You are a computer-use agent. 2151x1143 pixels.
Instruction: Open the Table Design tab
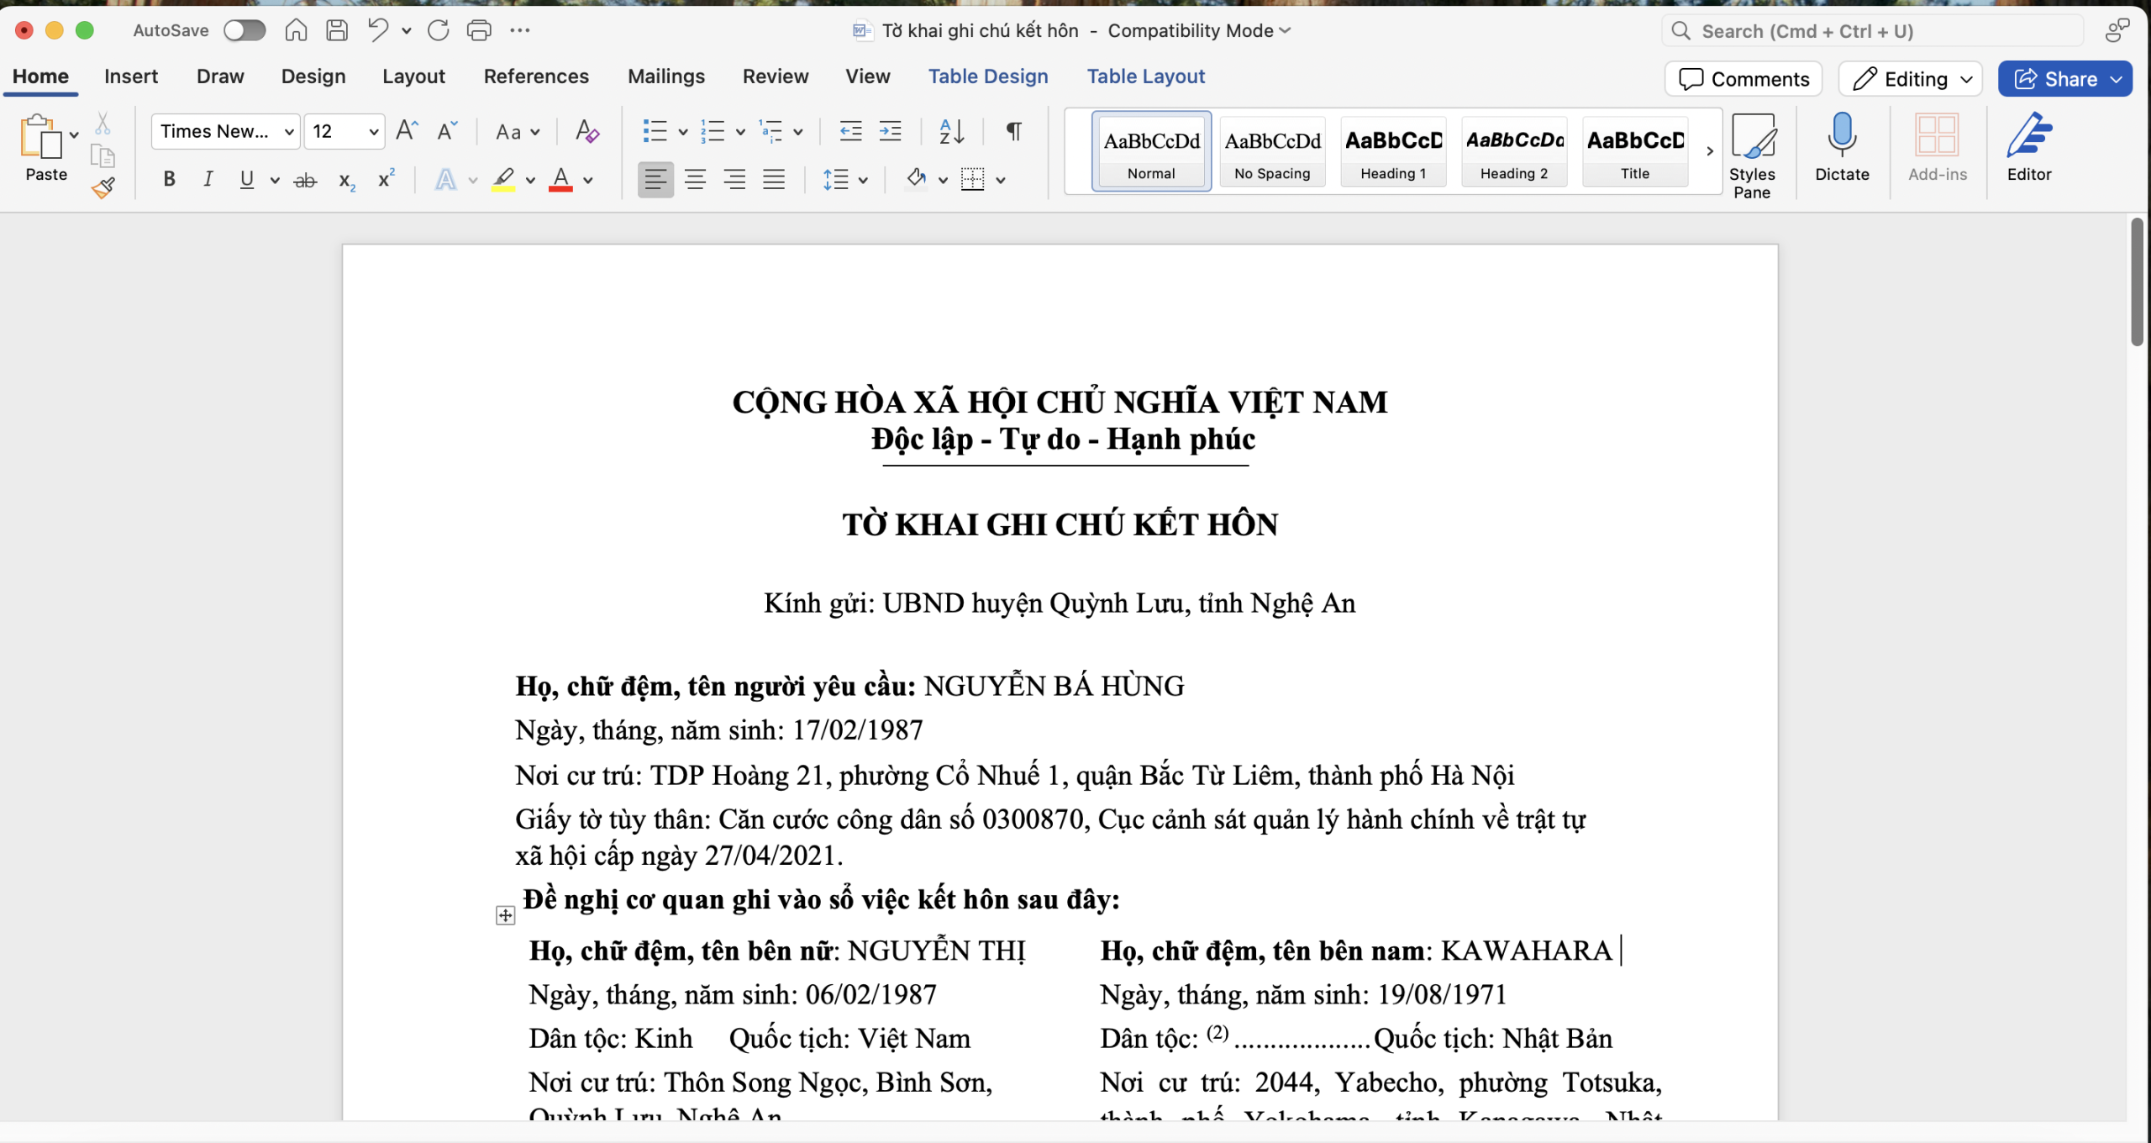988,76
